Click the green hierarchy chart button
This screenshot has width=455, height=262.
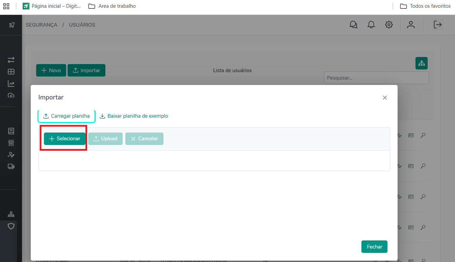421,63
